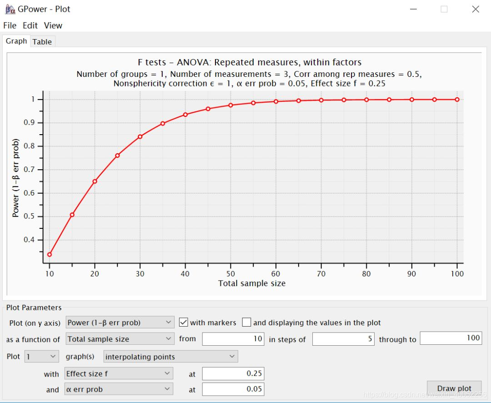Open the 'as a function of' dropdown
491x403 pixels.
click(x=120, y=339)
